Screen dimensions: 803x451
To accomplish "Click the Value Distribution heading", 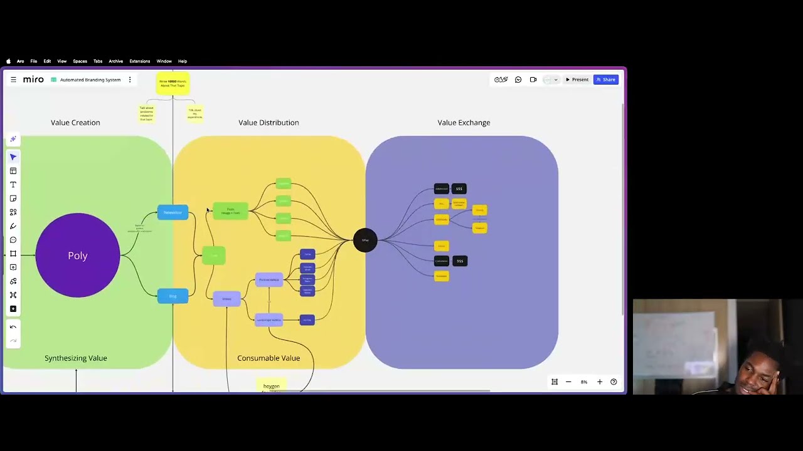I will coord(269,123).
